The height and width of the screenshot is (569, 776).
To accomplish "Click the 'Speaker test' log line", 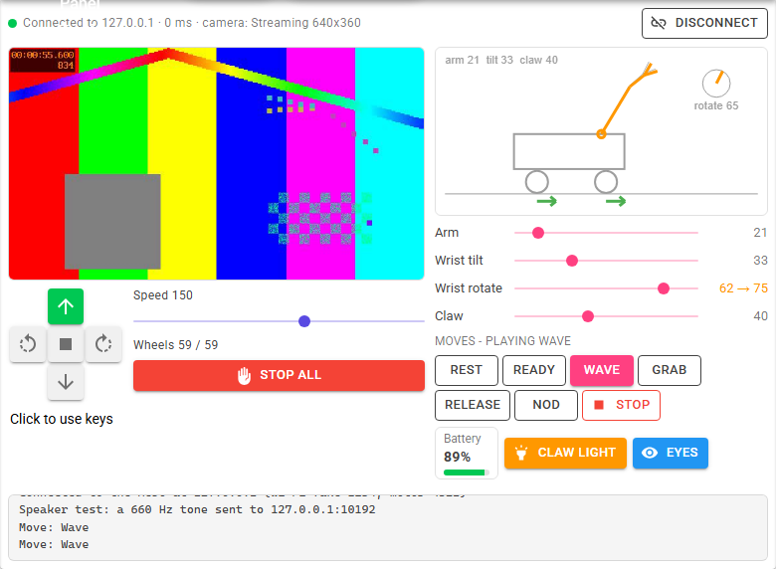I will click(x=197, y=509).
